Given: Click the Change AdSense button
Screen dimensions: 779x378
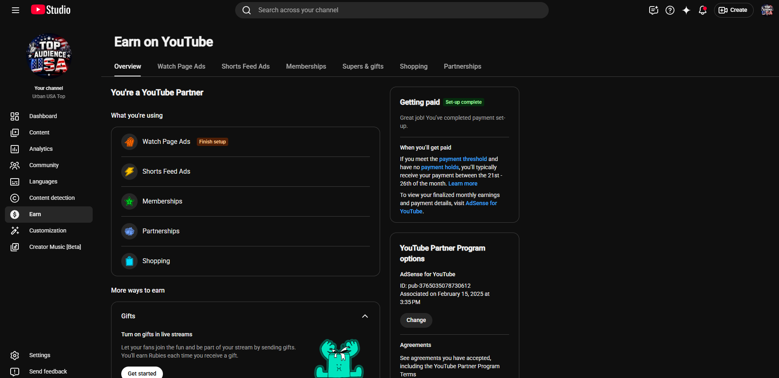Looking at the screenshot, I should 416,320.
